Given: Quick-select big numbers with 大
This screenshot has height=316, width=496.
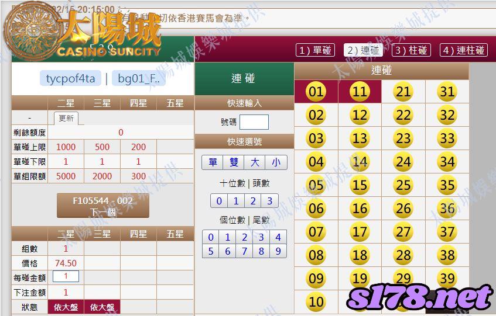Looking at the screenshot, I should [x=255, y=162].
